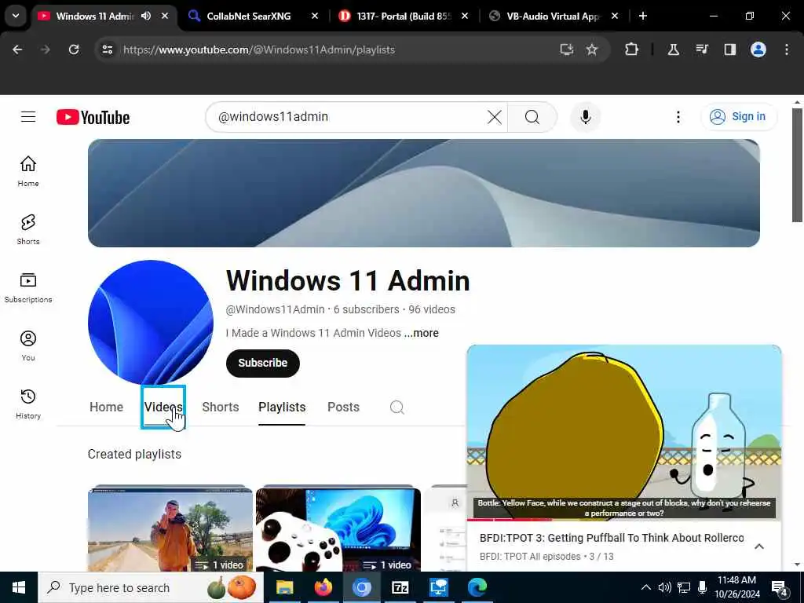Open the Windows Start menu
Viewport: 804px width, 603px height.
click(19, 587)
